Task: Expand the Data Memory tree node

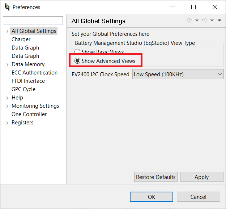Action: tap(7, 65)
